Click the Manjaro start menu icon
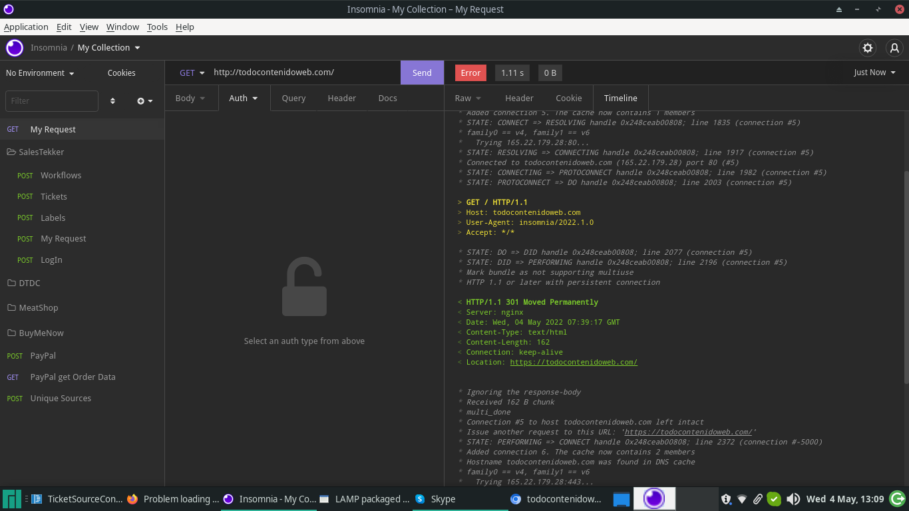 (x=12, y=499)
